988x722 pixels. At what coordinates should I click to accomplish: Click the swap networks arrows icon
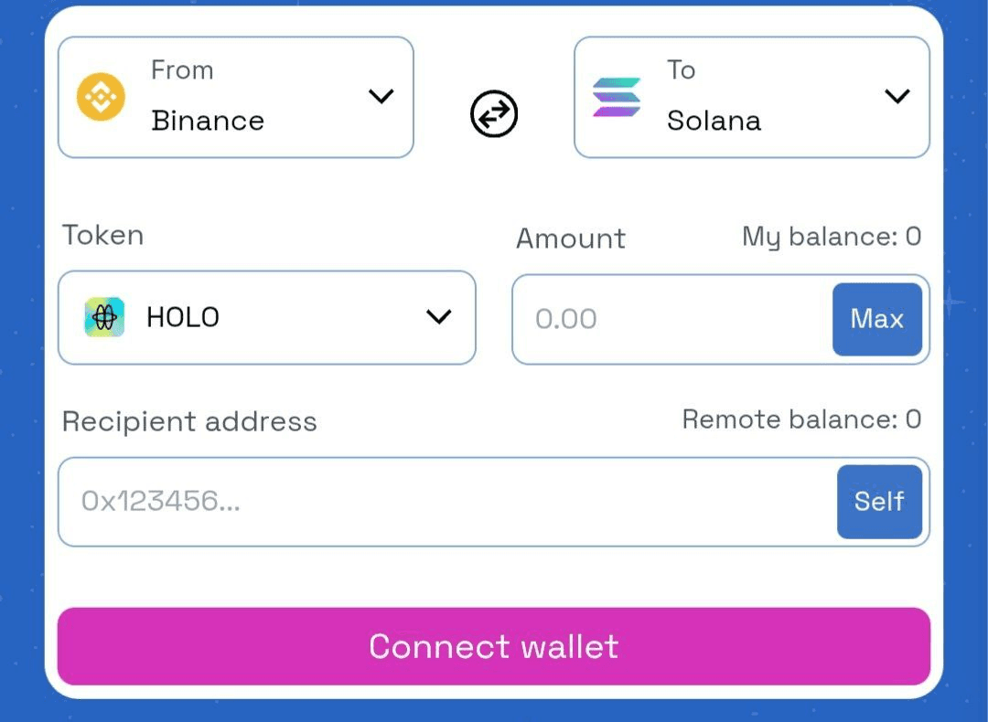[494, 114]
